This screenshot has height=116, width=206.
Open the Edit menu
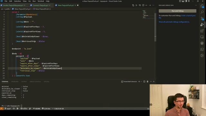point(11,1)
